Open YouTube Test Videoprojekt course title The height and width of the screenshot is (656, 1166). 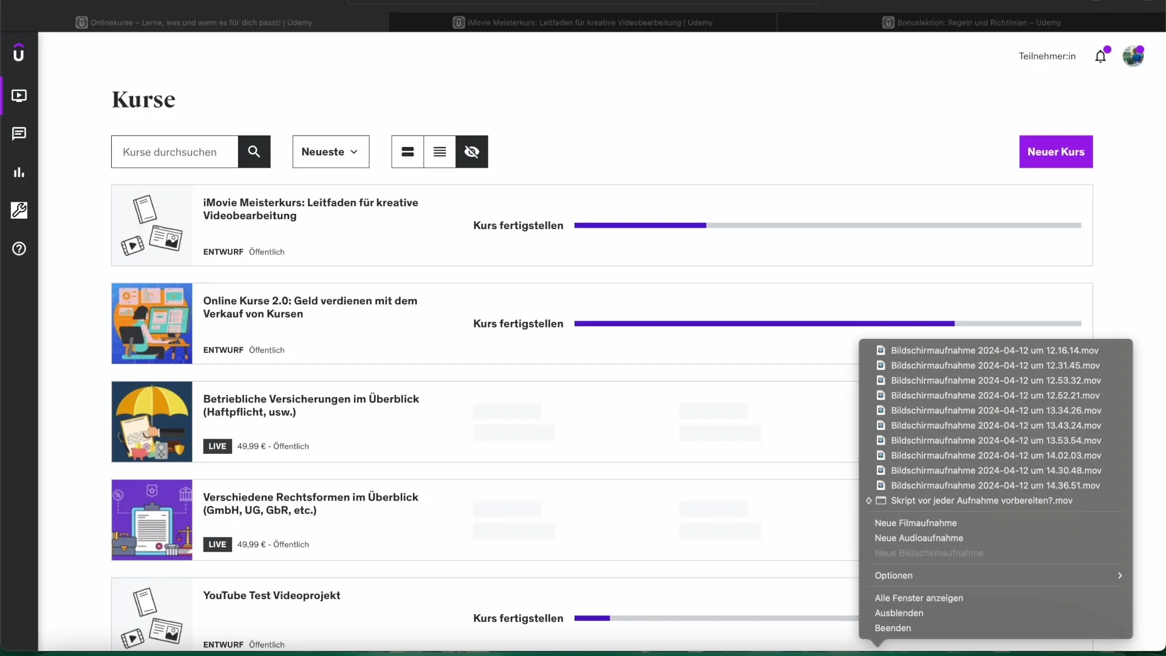[x=271, y=595]
